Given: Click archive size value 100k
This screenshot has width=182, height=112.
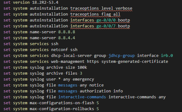Looking at the screenshot, I should pos(82,68).
